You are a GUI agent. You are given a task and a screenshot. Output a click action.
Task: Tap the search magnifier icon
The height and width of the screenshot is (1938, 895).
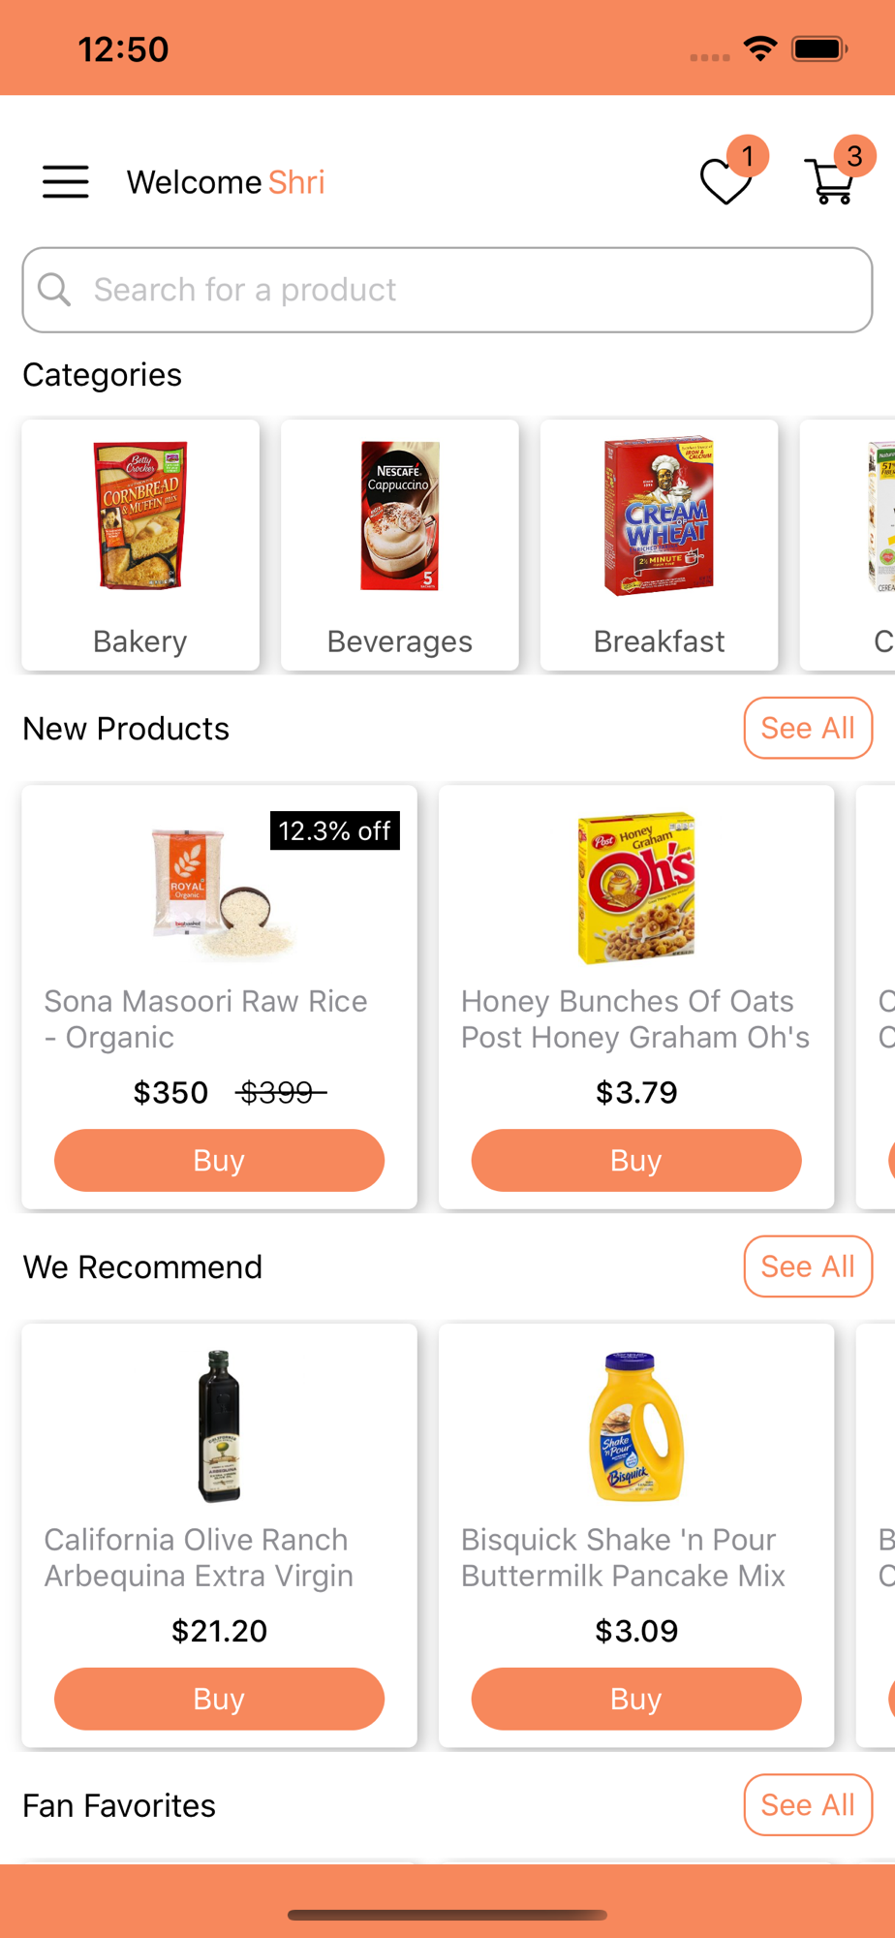point(54,290)
